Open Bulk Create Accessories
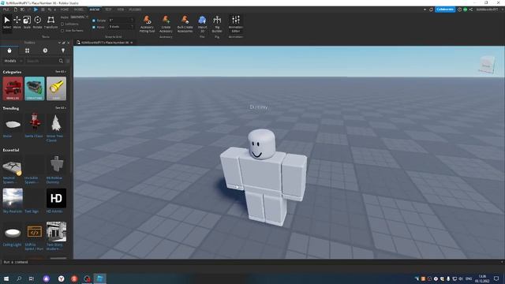The image size is (505, 284). [185, 24]
